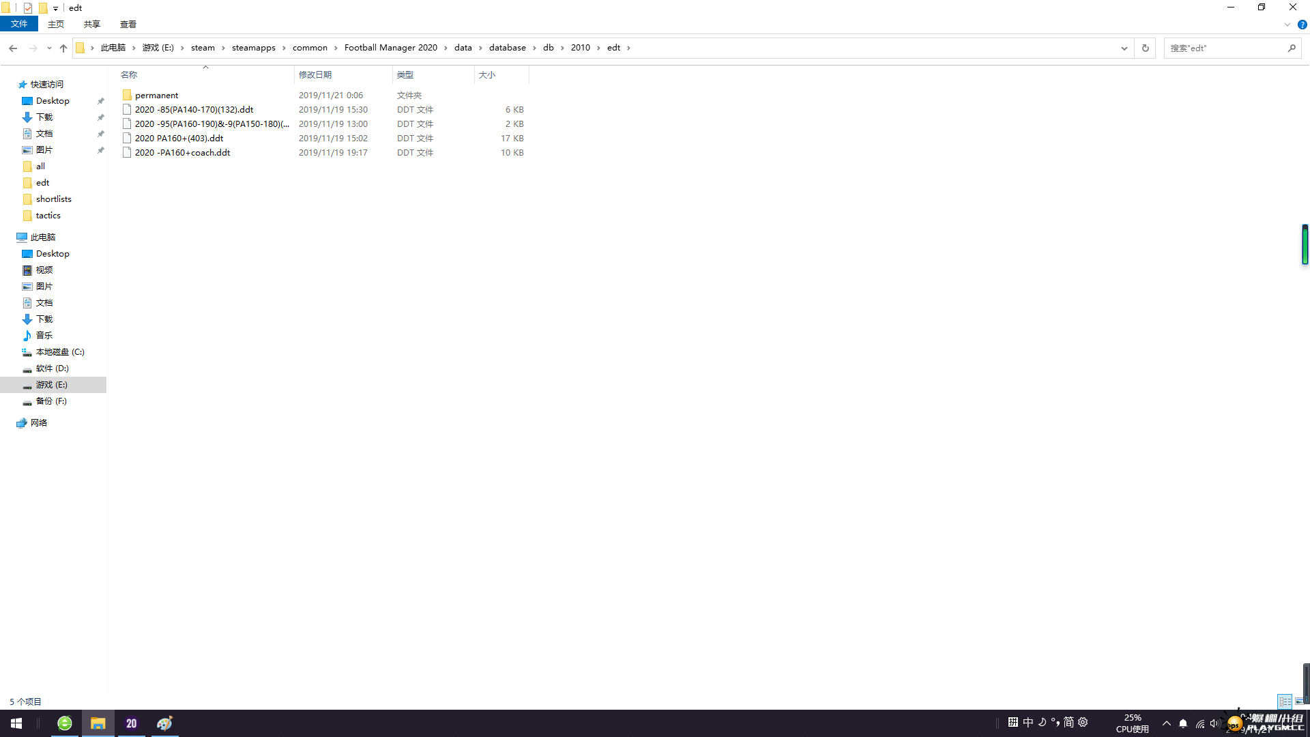
Task: Select 快速访问 in the navigation pane
Action: 47,85
